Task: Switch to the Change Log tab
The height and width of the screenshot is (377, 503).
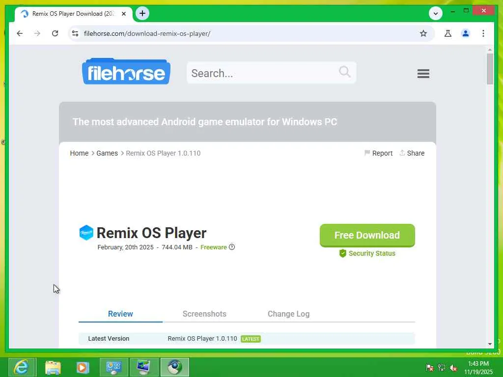Action: pyautogui.click(x=288, y=314)
